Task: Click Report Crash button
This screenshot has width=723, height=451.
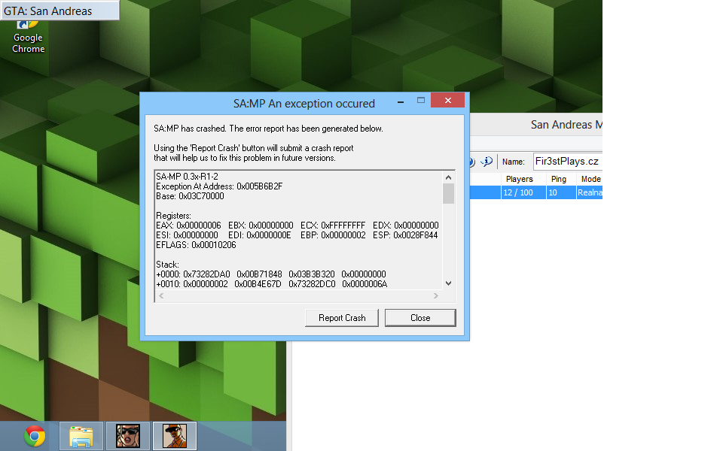Action: pos(342,318)
